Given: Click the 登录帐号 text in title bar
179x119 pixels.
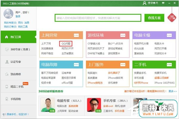Looking at the screenshot, I should 153,3.
